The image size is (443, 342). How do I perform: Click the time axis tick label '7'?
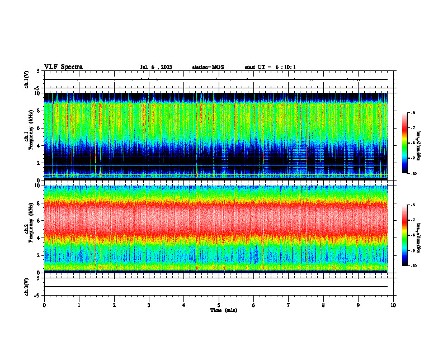pos(289,305)
